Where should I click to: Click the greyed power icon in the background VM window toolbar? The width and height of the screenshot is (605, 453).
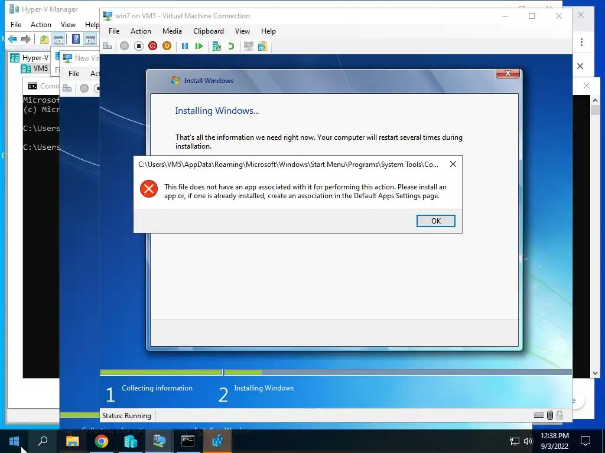84,88
